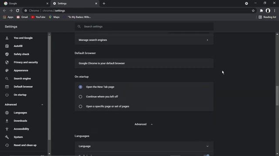This screenshot has width=279, height=156.
Task: Switch to the Google tab
Action: 26,3
